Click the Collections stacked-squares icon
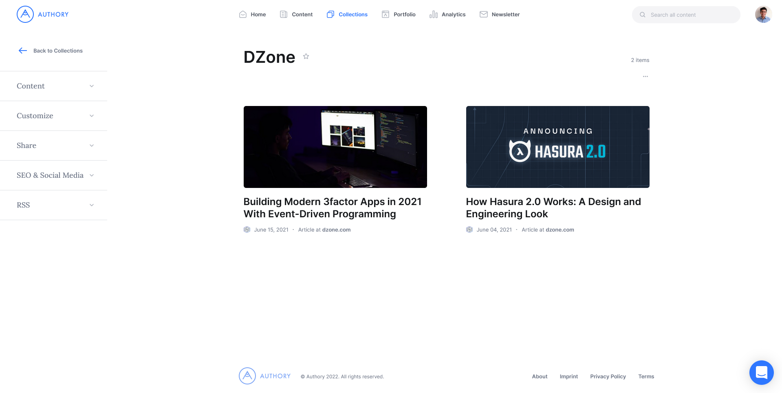The height and width of the screenshot is (393, 782). [330, 14]
